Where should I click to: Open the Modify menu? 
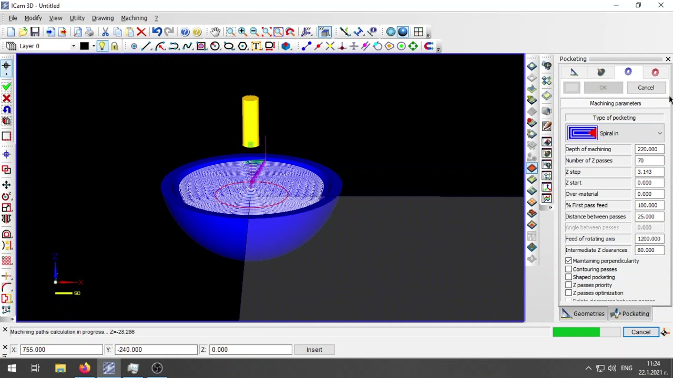(33, 18)
